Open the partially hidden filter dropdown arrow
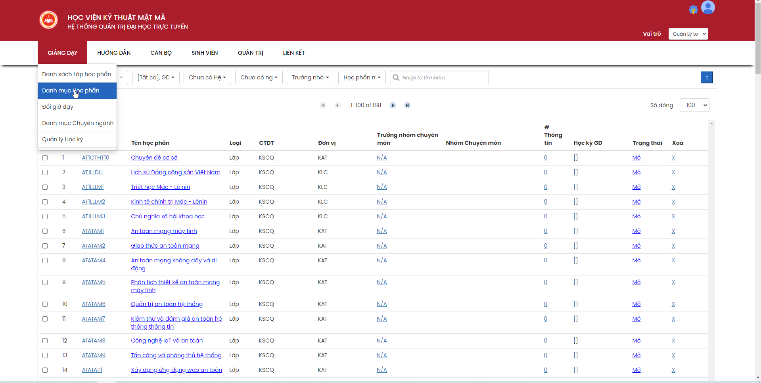The image size is (761, 383). 122,77
